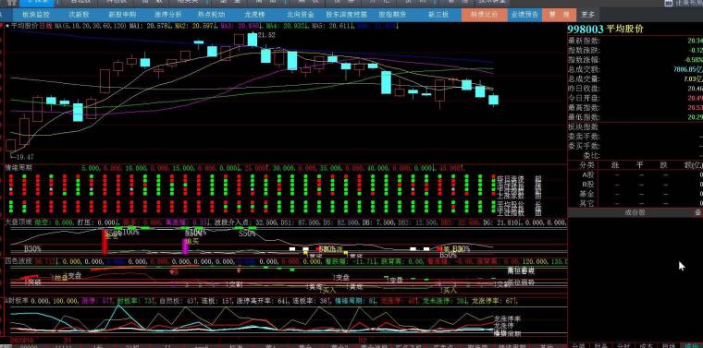Open the 股指期货 view

[393, 15]
